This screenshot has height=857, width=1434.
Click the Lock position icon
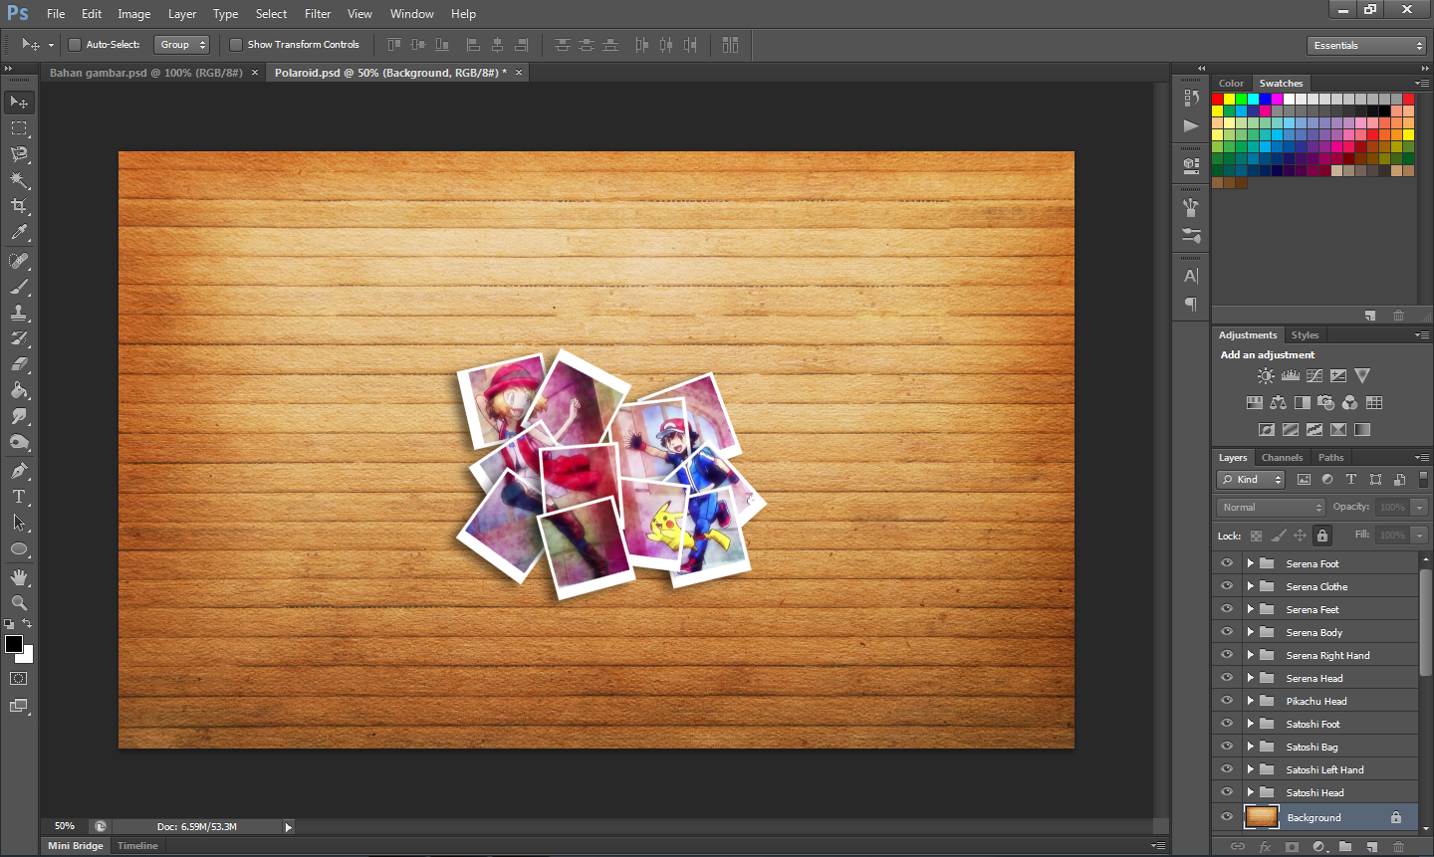(1299, 536)
